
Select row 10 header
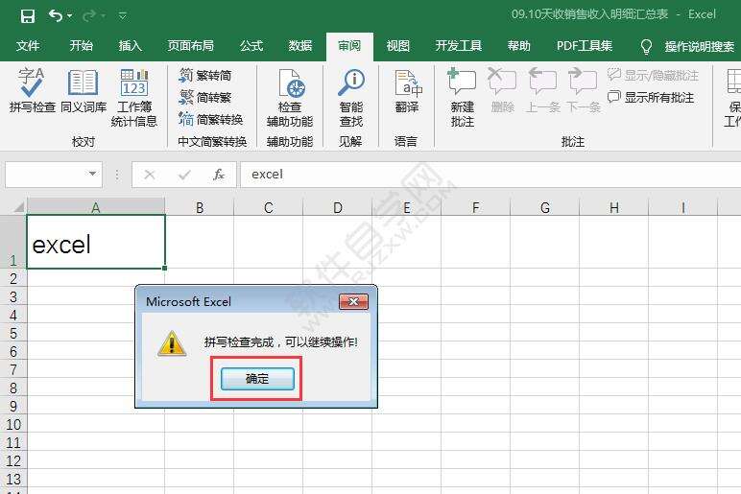pyautogui.click(x=13, y=424)
